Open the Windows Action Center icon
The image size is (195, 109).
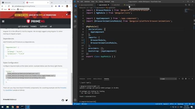click(x=192, y=107)
